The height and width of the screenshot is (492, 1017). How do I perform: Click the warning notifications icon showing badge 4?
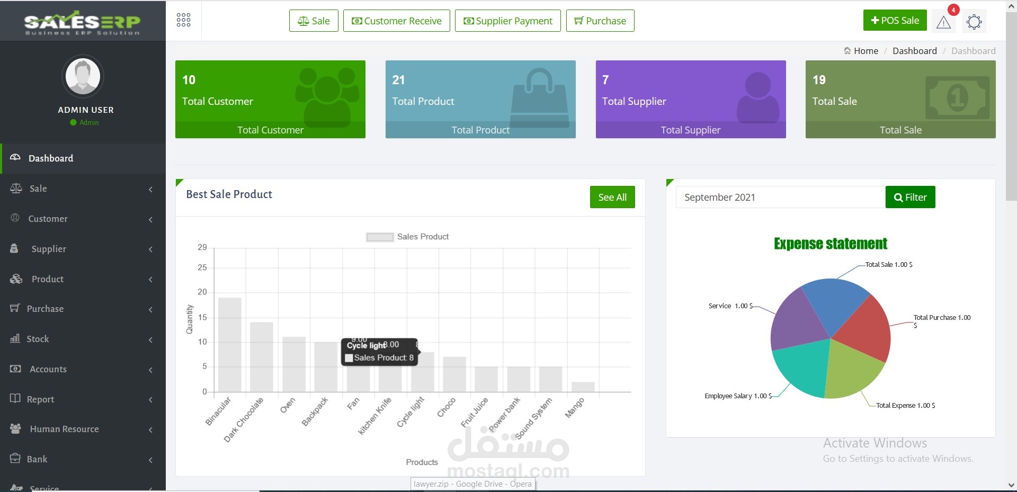tap(943, 23)
